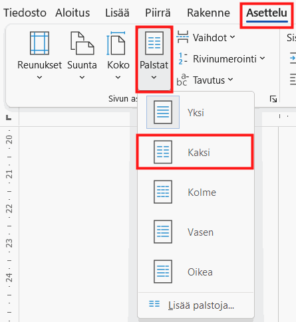The image size is (296, 322).
Task: Choose Kaksi two-column option
Action: point(195,152)
